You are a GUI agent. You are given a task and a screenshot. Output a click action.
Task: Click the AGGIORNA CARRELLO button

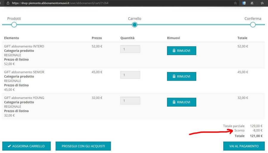pos(27,146)
